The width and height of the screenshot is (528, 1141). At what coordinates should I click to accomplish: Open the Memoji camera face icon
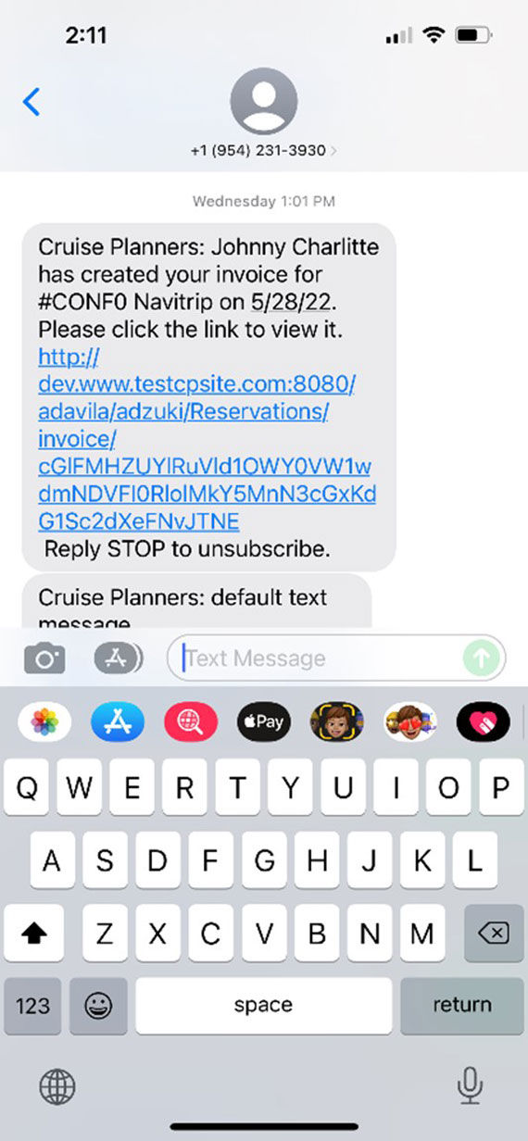[x=337, y=721]
